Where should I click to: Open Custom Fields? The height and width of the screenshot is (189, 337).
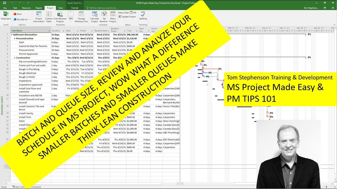pos(49,17)
